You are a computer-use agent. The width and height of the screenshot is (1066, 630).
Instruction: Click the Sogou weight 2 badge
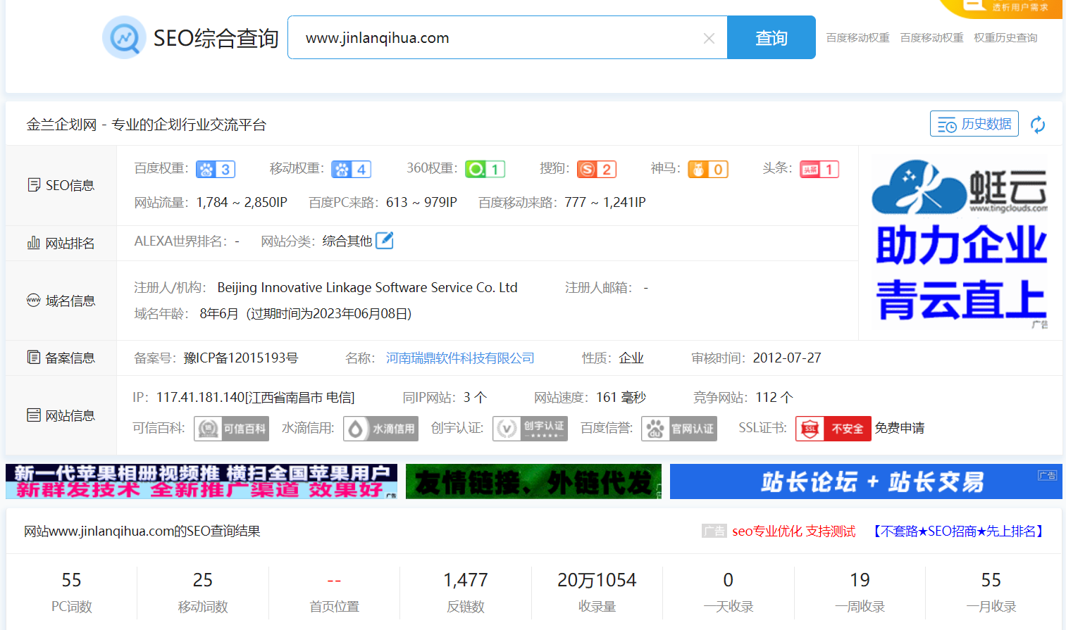tap(597, 169)
